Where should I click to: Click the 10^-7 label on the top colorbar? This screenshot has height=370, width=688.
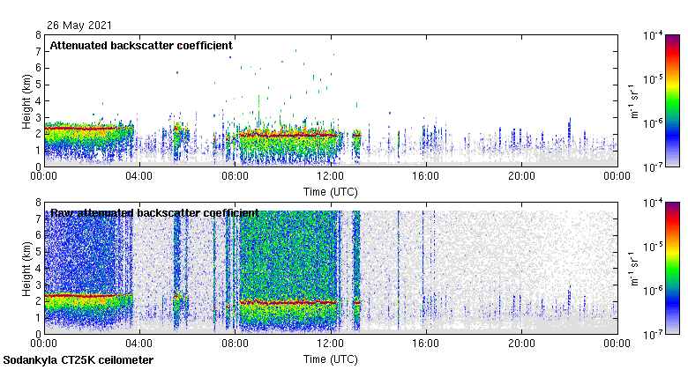pos(653,167)
